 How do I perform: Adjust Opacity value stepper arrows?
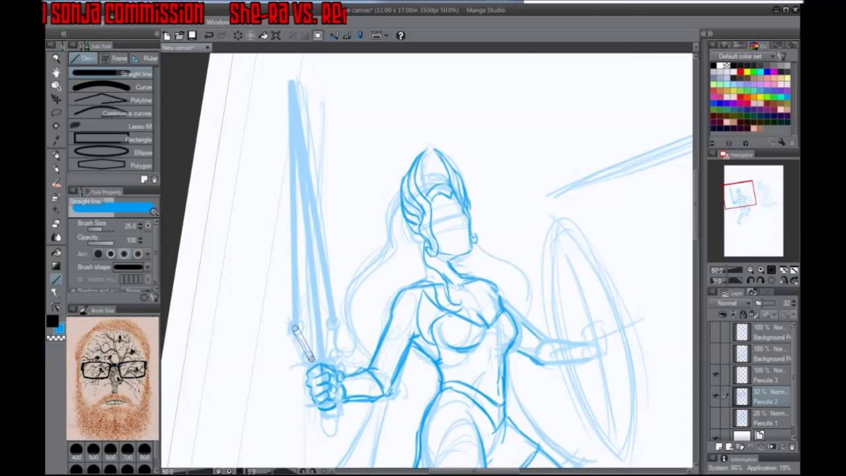140,239
